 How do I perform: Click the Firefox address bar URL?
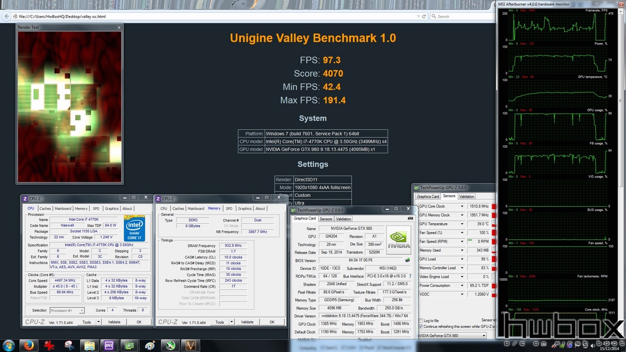point(63,17)
